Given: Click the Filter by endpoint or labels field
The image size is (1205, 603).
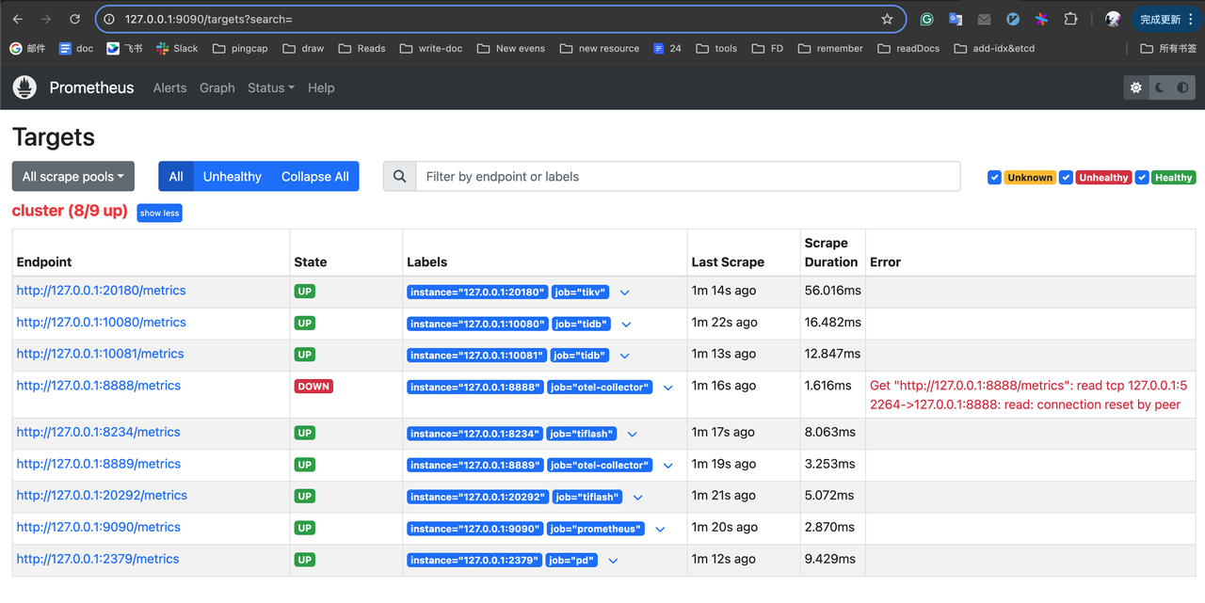Looking at the screenshot, I should point(688,176).
